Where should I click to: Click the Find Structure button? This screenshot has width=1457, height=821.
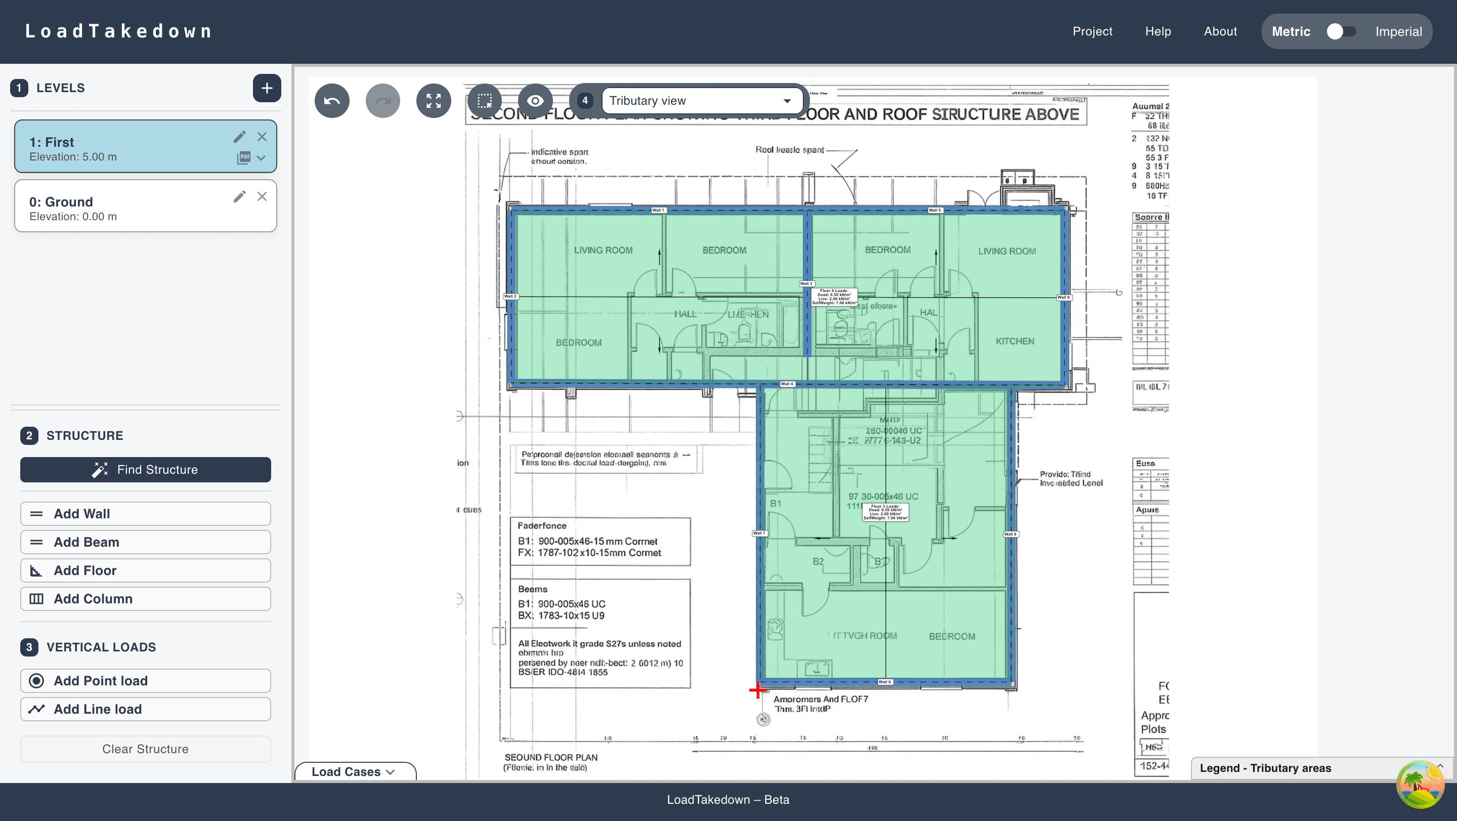145,469
